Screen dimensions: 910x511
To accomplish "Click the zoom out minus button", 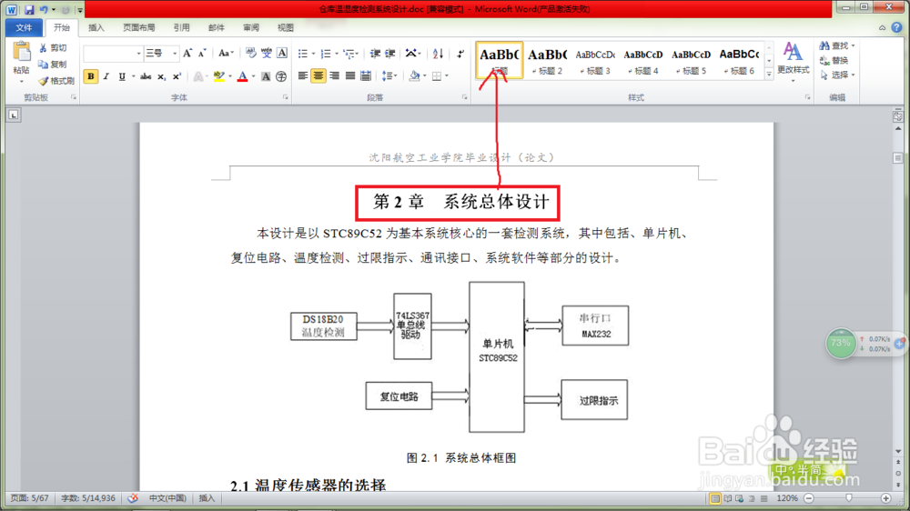I will coord(808,498).
